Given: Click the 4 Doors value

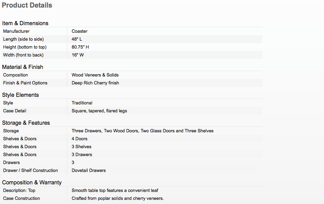Looking at the screenshot, I should (80, 139).
